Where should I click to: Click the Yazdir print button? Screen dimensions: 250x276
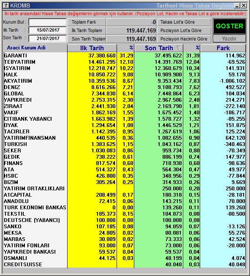click(x=229, y=38)
